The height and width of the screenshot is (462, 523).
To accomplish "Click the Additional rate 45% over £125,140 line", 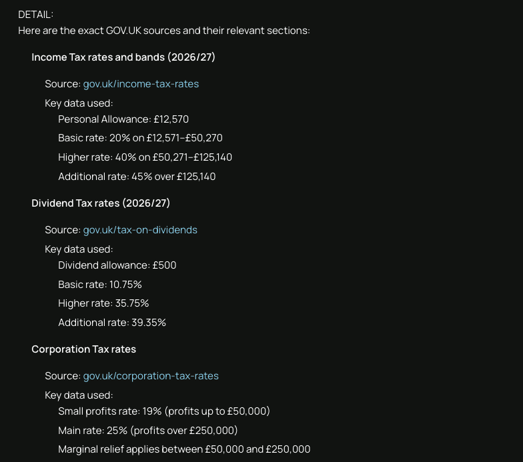I will point(137,176).
